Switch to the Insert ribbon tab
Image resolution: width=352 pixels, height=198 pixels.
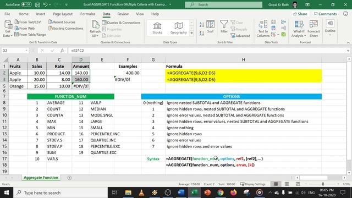click(41, 14)
